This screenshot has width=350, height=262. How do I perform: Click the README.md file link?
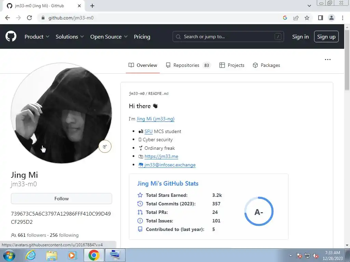click(158, 93)
